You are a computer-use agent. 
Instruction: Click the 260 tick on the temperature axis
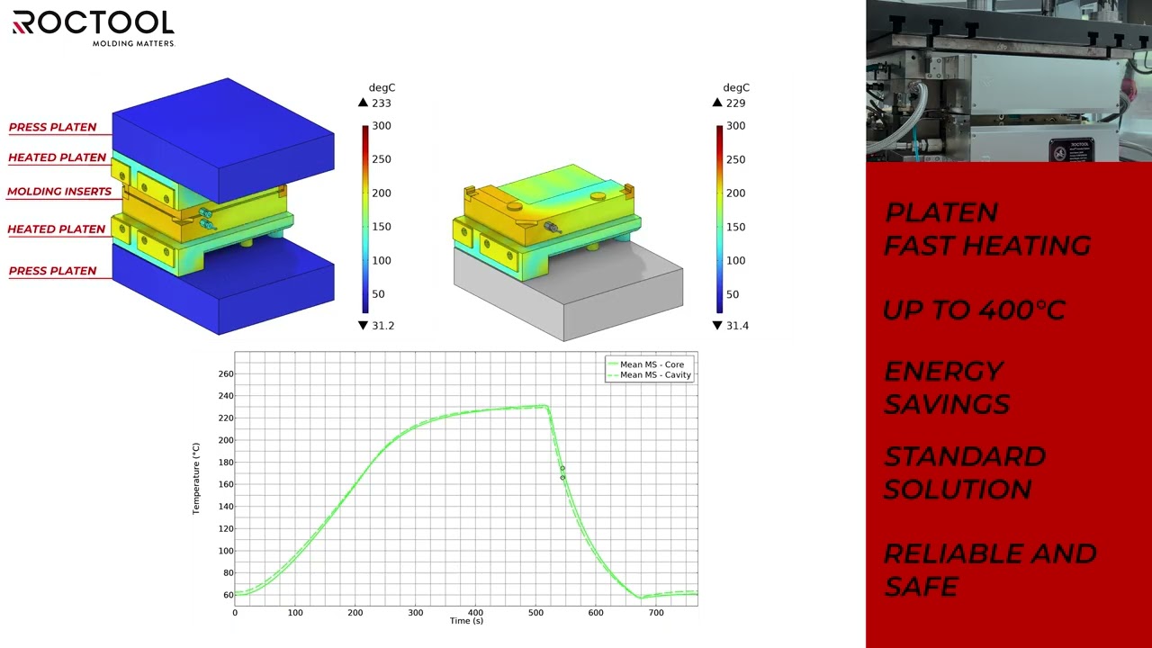[x=226, y=374]
